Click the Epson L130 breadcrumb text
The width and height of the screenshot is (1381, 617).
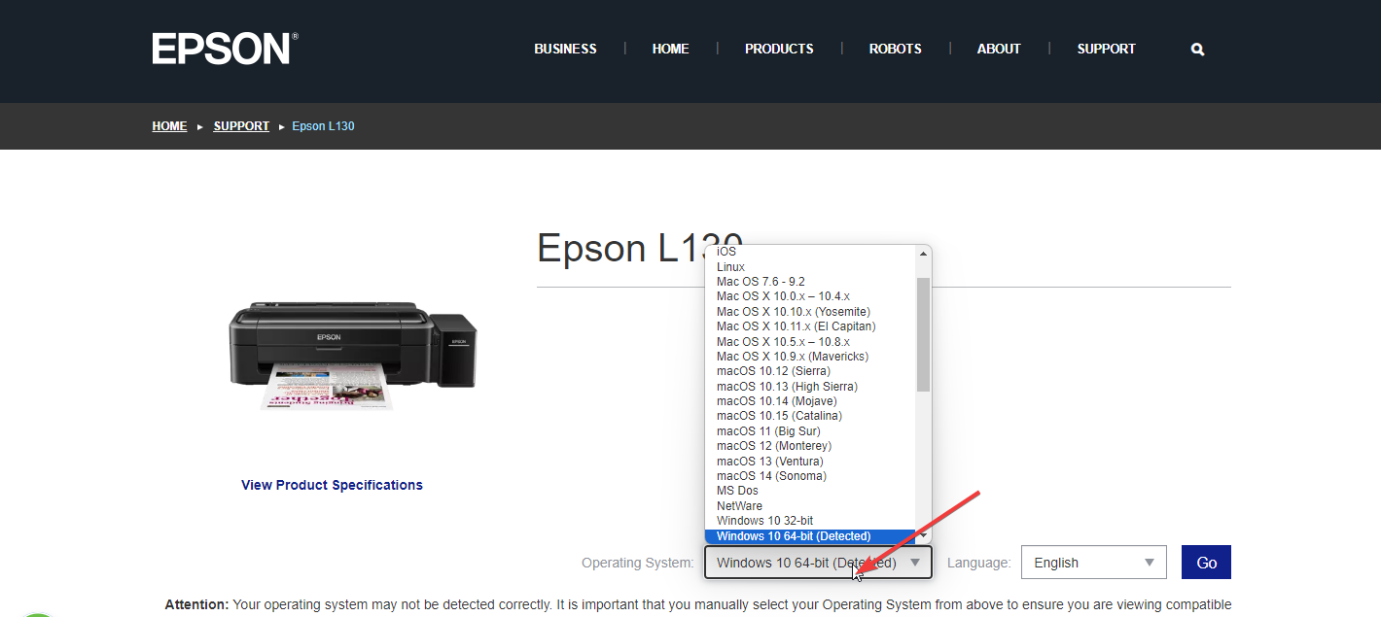(x=323, y=126)
